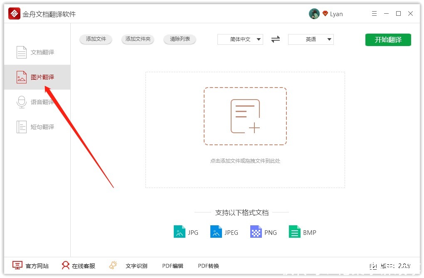Click the JPG format icon

coord(179,232)
